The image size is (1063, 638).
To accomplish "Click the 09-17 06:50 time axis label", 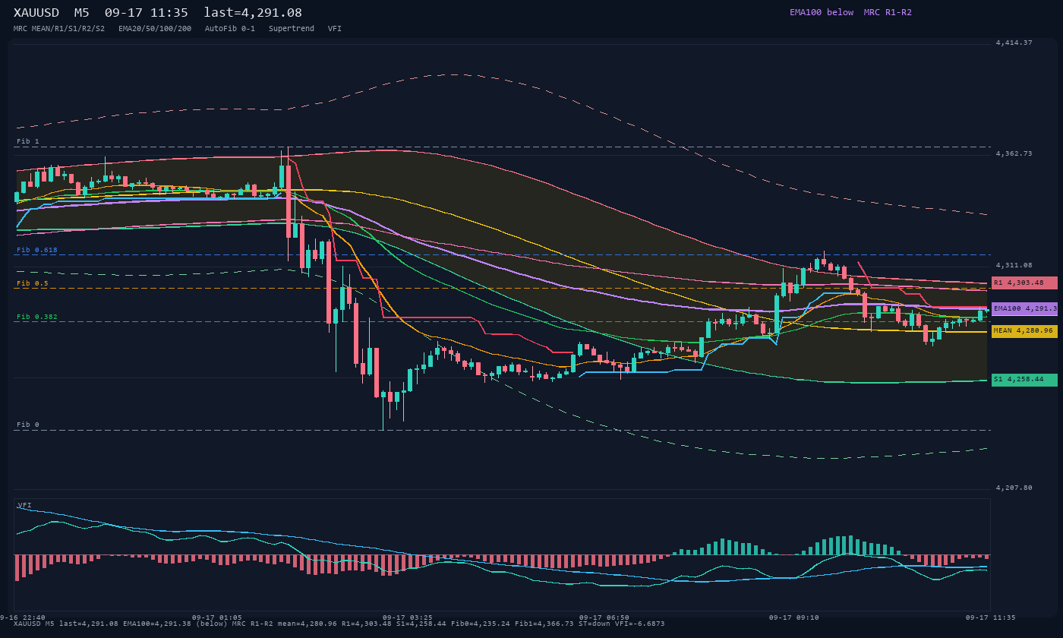I will click(604, 617).
